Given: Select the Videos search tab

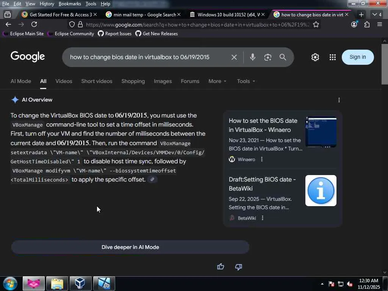Looking at the screenshot, I should 64,81.
